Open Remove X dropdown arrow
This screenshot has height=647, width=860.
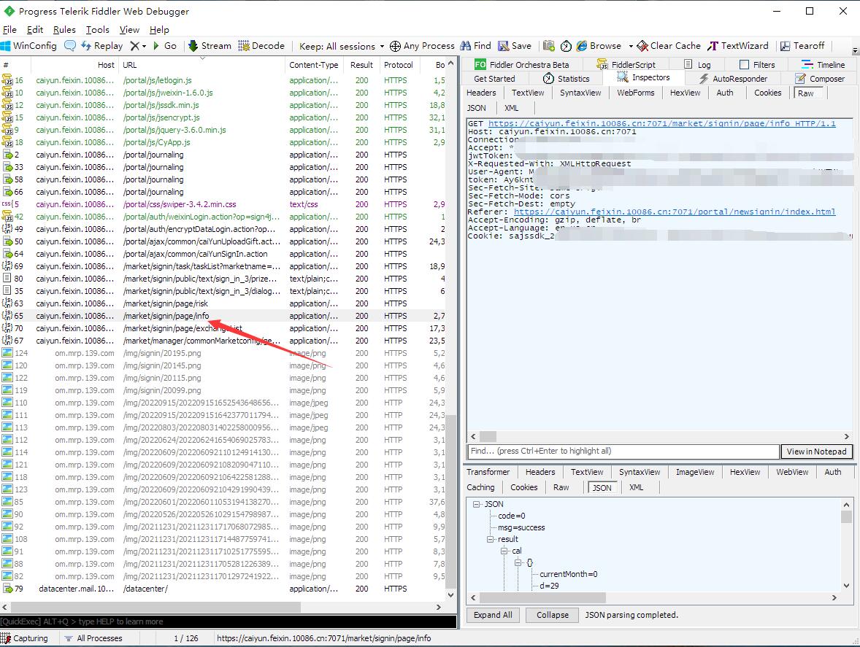click(145, 47)
